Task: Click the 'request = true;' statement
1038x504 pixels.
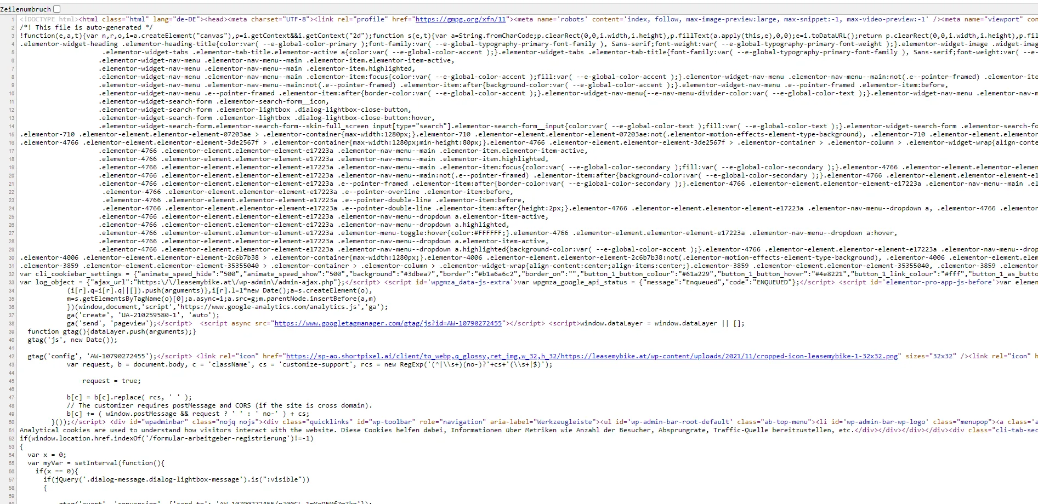Action: (112, 381)
